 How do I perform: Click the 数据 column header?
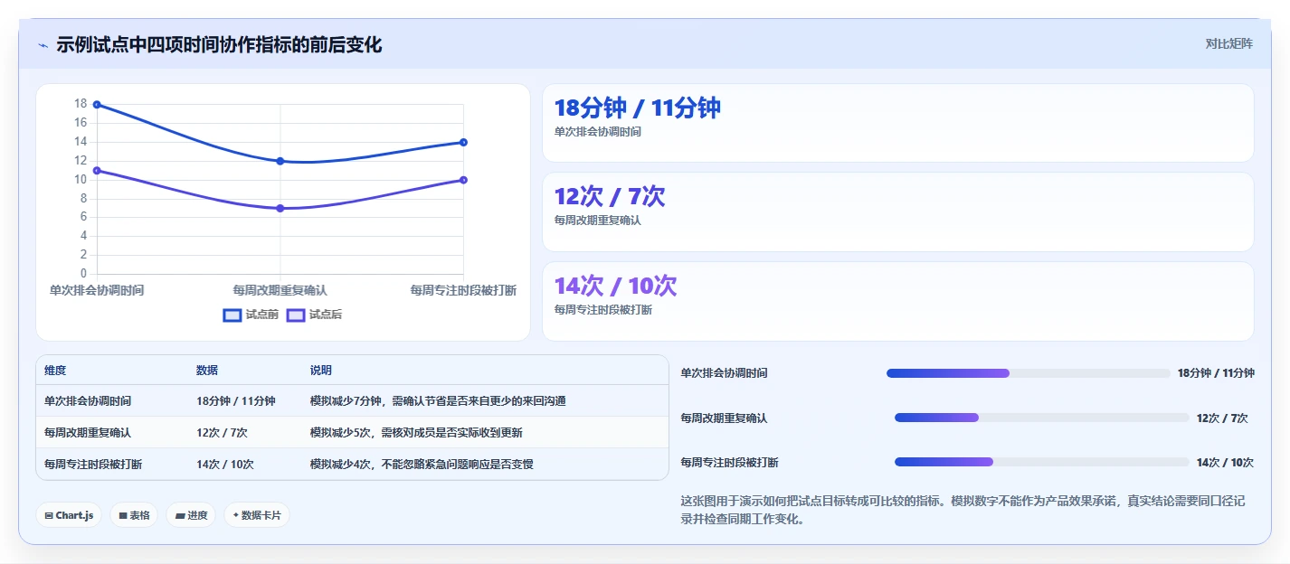207,371
